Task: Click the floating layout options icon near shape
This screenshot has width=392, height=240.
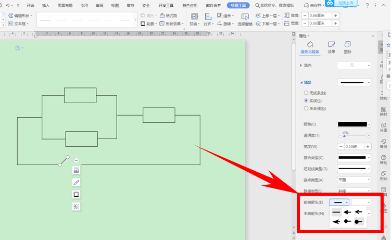Action: [x=76, y=170]
